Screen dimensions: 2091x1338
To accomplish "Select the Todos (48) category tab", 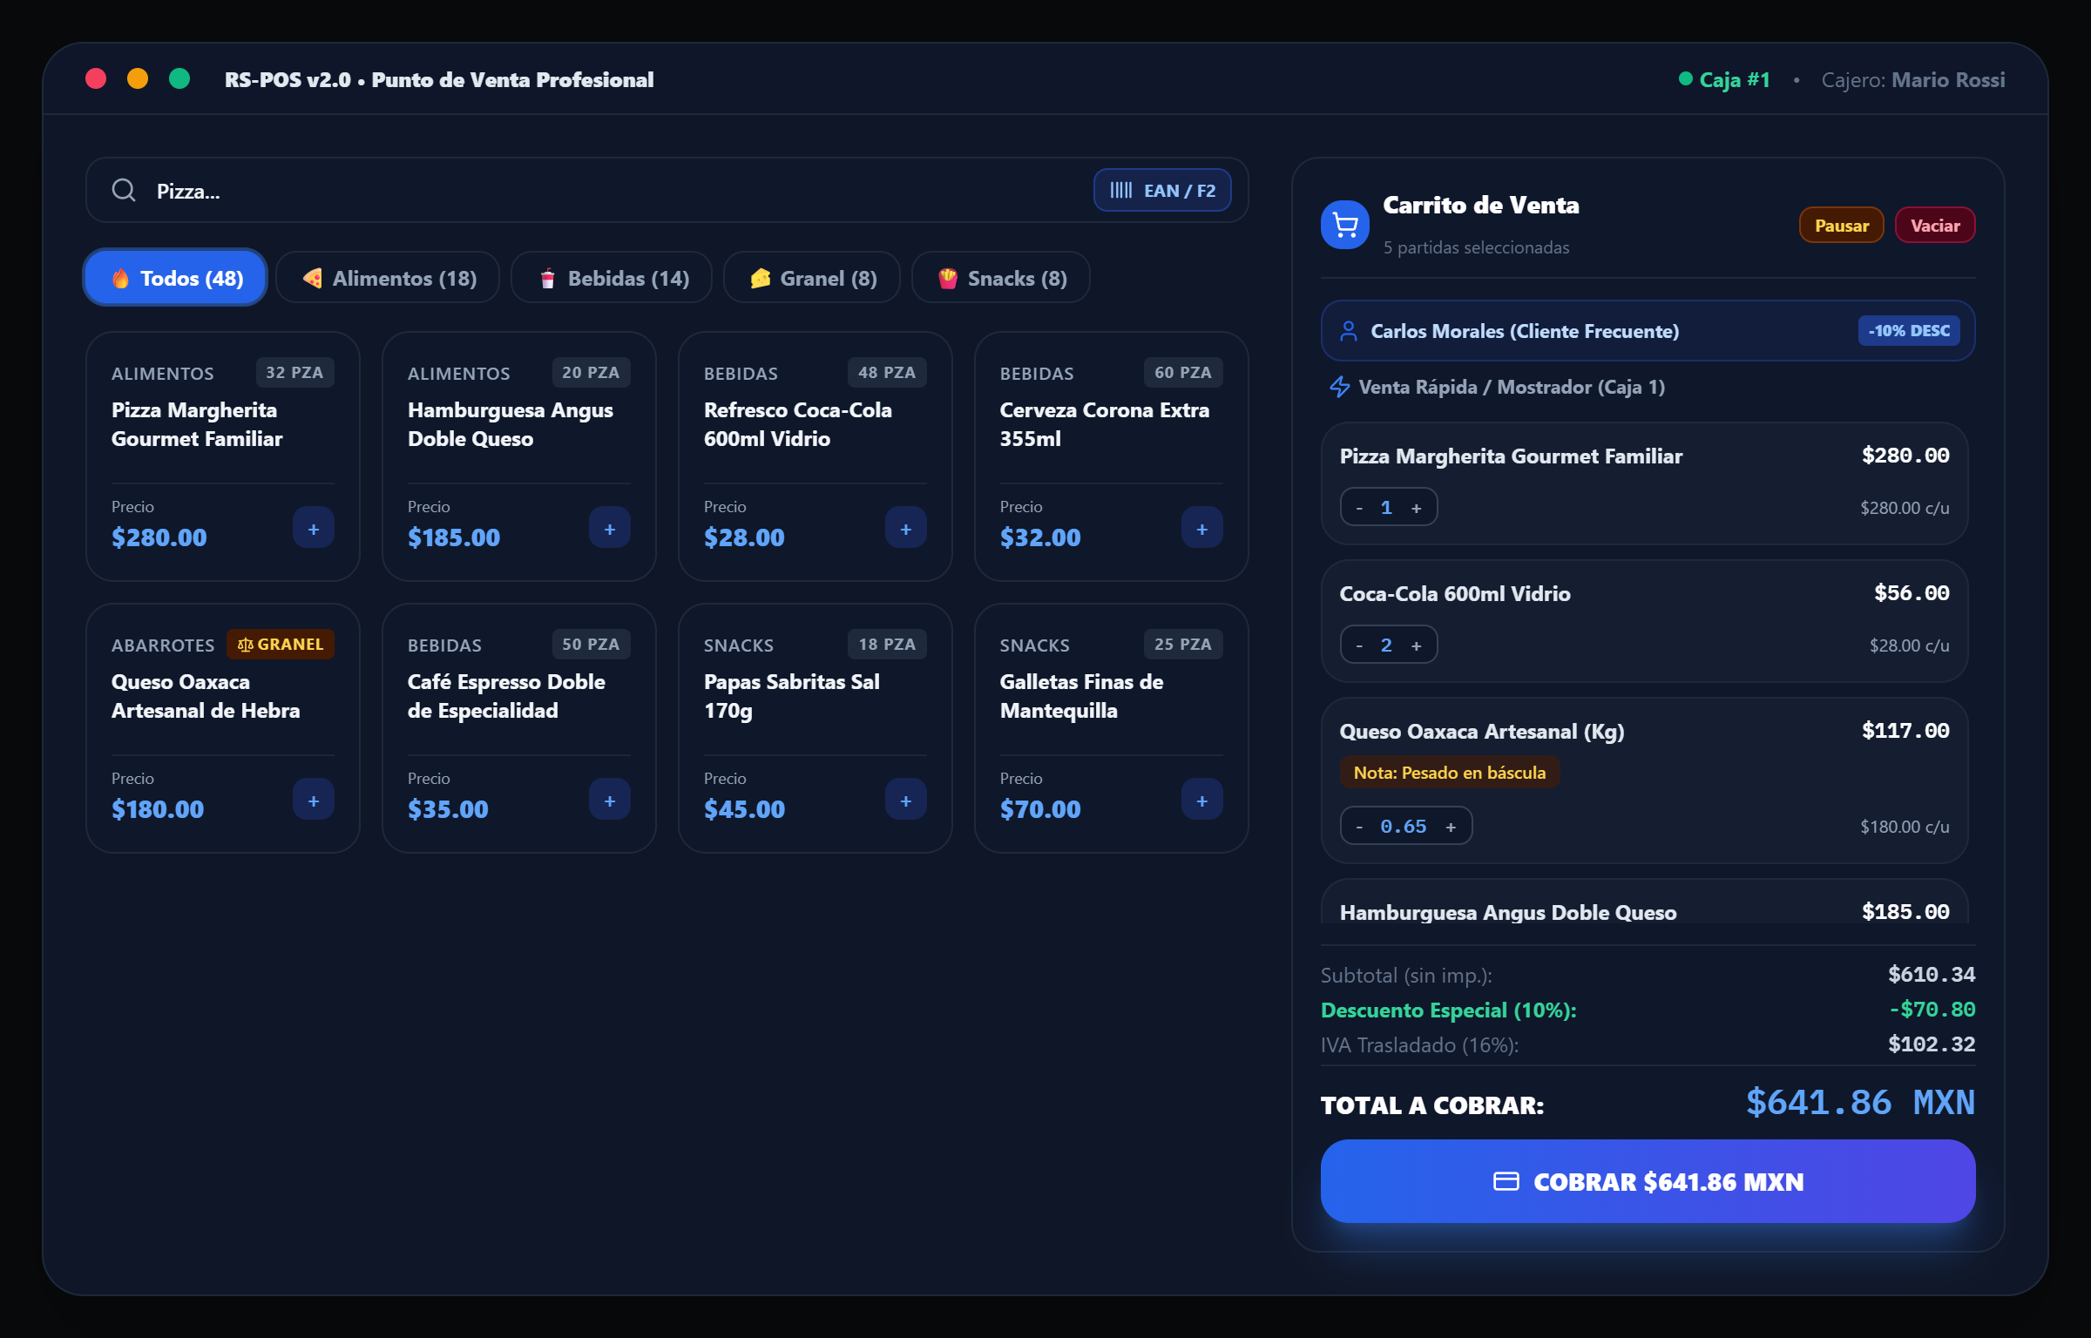I will [x=175, y=278].
